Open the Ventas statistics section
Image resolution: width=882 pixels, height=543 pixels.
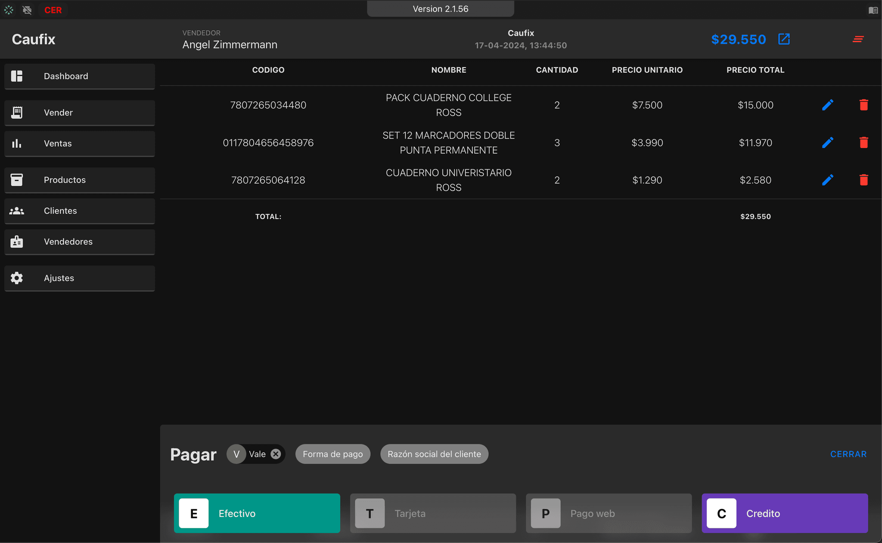(x=79, y=144)
